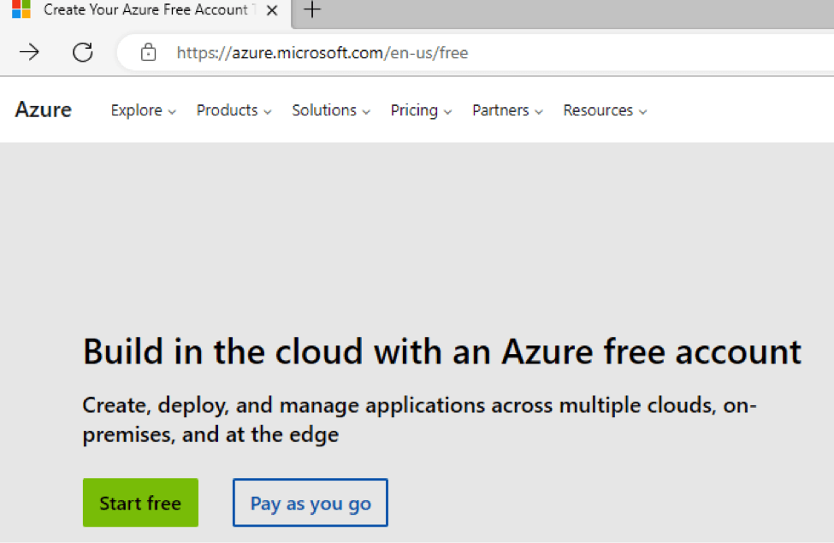Choose the Pay as you go button
This screenshot has width=834, height=543.
point(310,503)
